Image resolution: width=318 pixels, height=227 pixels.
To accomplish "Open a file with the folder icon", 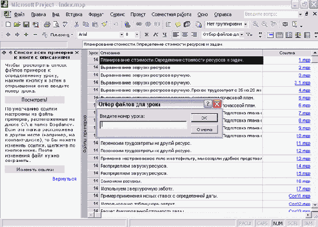I will click(17, 25).
